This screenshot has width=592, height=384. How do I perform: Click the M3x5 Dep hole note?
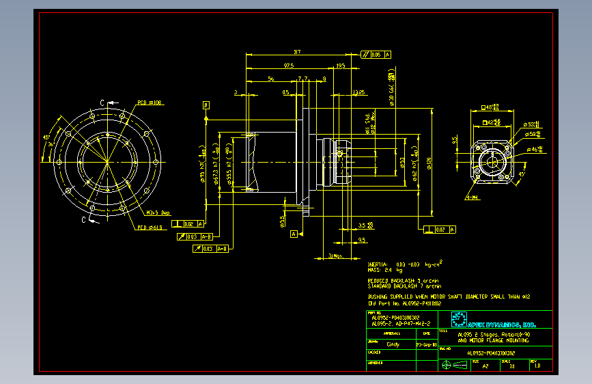tap(158, 212)
